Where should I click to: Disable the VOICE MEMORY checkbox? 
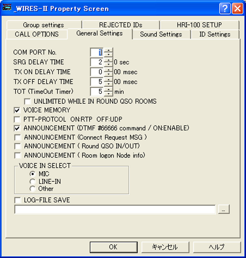(17, 110)
